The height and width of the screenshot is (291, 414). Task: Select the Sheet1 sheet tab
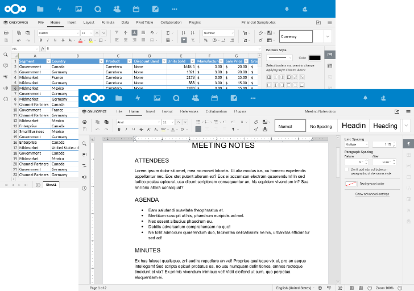click(x=51, y=185)
